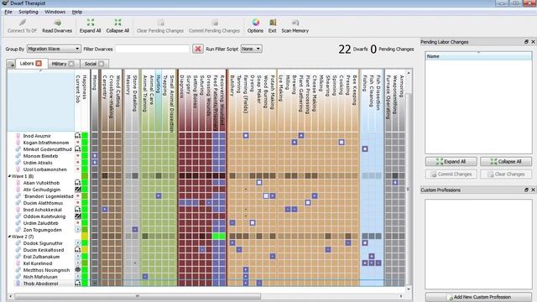Open the Windows menu
This screenshot has height=302, width=537.
[55, 12]
